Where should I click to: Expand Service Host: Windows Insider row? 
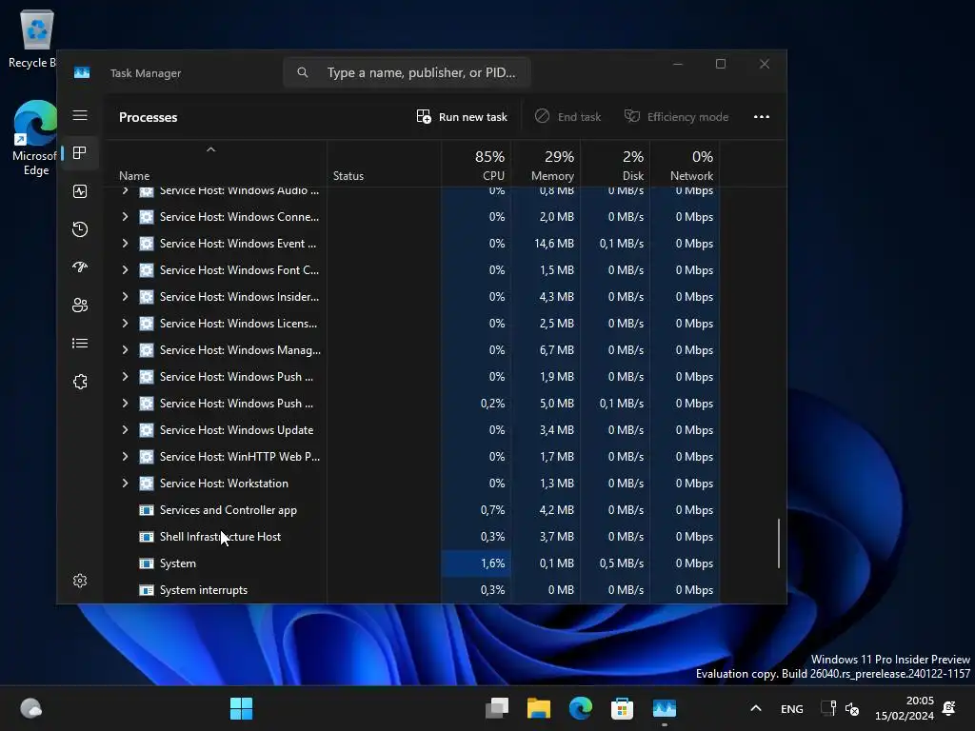click(x=125, y=297)
